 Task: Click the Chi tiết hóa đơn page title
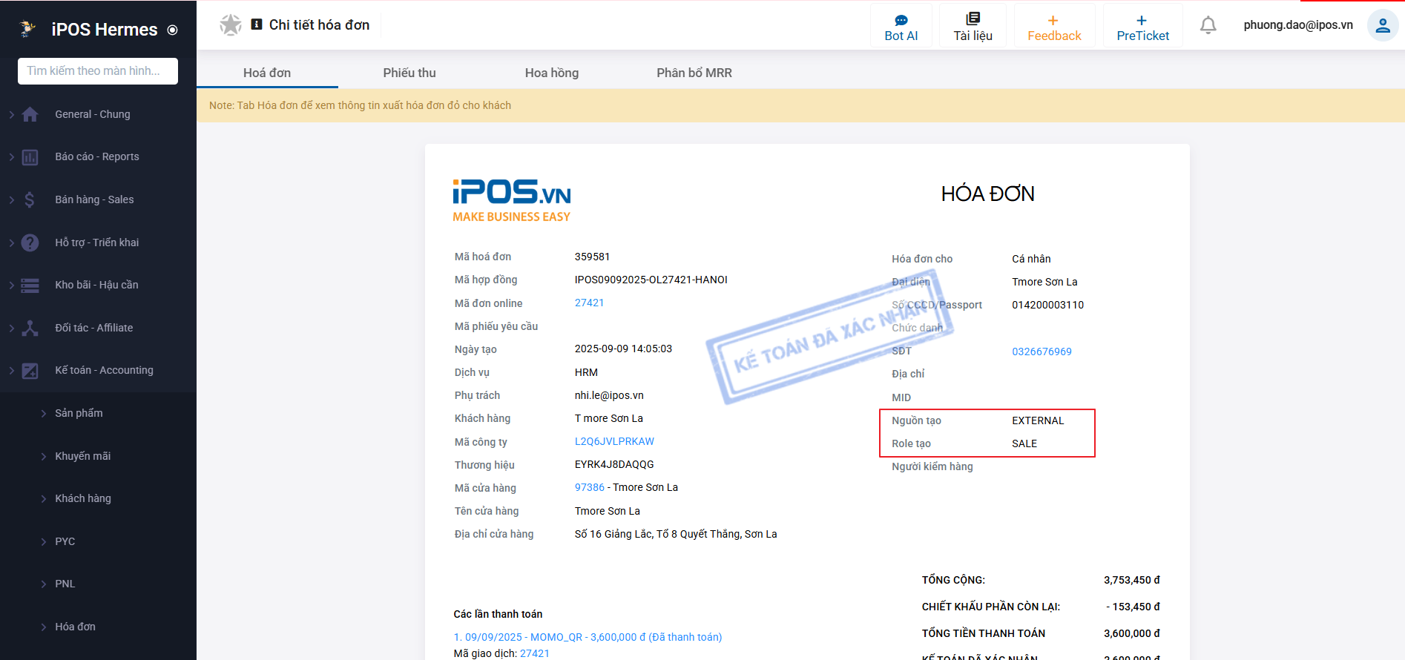point(319,25)
